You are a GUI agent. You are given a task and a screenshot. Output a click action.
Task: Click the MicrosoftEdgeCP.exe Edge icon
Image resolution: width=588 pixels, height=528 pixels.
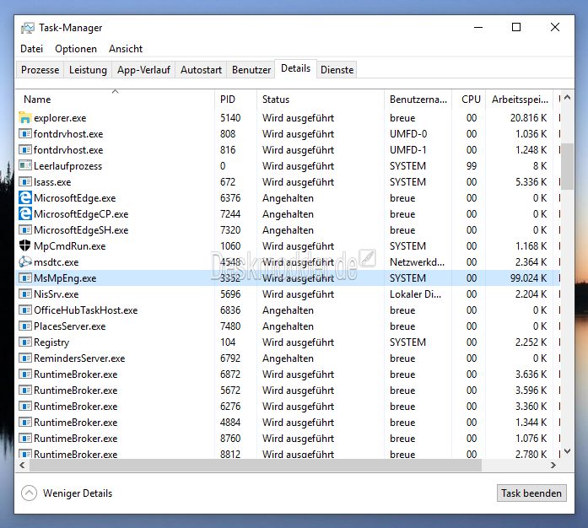(24, 213)
